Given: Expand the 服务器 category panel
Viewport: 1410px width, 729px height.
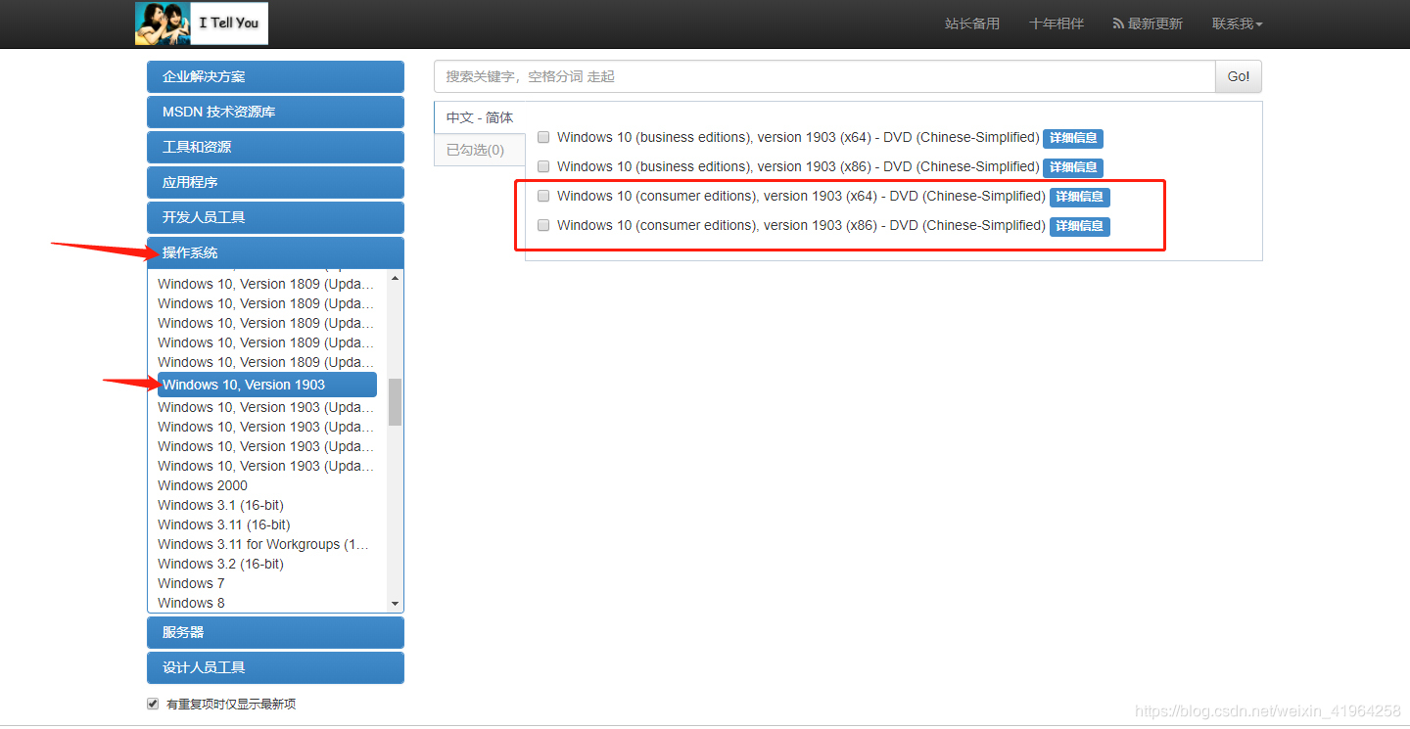Looking at the screenshot, I should 275,632.
